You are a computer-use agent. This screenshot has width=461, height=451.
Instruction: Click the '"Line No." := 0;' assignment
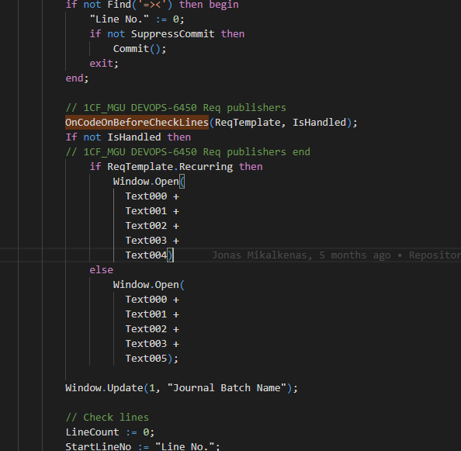[137, 19]
